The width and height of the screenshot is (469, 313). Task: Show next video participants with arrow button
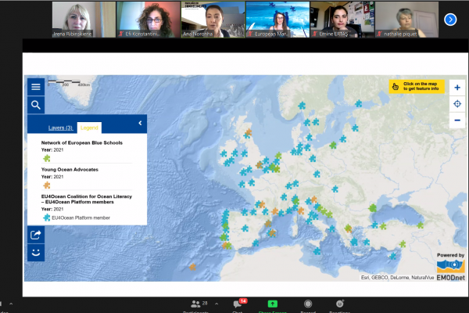[450, 20]
